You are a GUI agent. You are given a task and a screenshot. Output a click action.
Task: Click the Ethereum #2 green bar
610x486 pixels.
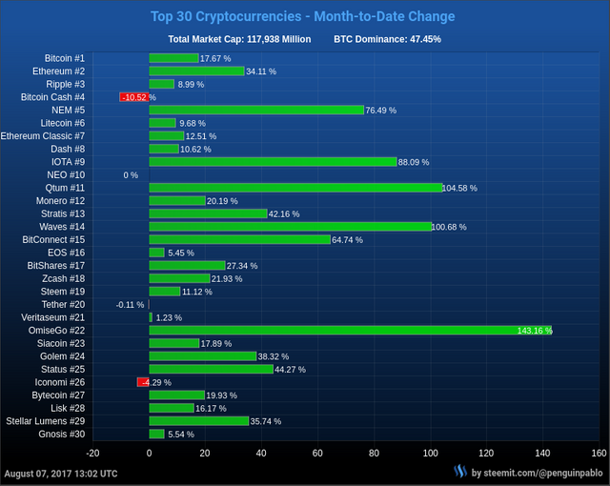point(196,71)
